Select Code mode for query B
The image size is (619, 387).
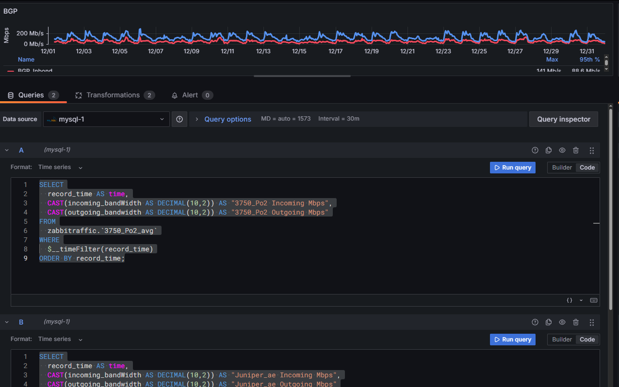[587, 340]
